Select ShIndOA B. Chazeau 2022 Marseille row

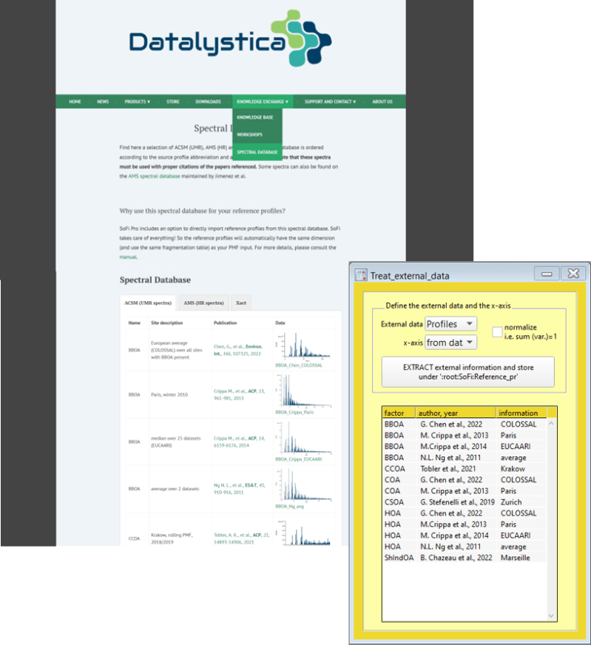[x=465, y=558]
